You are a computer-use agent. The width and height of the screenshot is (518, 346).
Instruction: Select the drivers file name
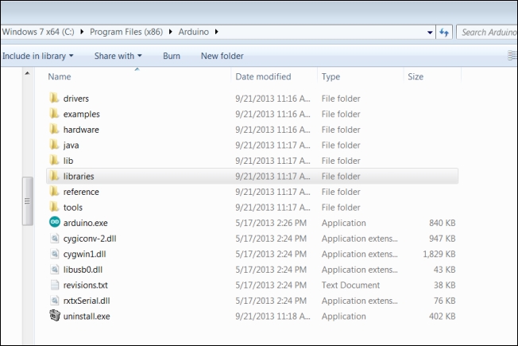tap(76, 99)
